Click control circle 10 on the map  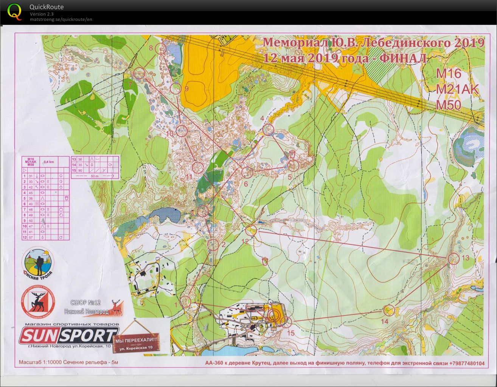click(x=182, y=131)
